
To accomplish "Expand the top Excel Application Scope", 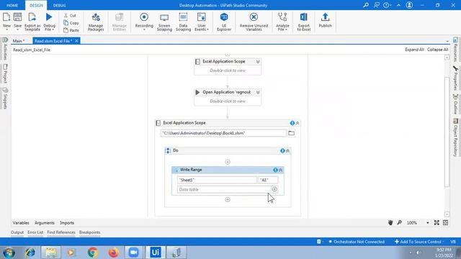I will [x=258, y=62].
